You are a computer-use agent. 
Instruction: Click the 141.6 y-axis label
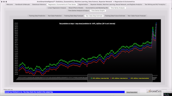(x=16, y=74)
